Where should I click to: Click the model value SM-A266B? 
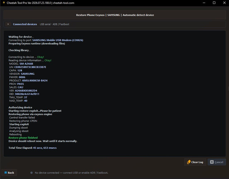tap(26, 64)
